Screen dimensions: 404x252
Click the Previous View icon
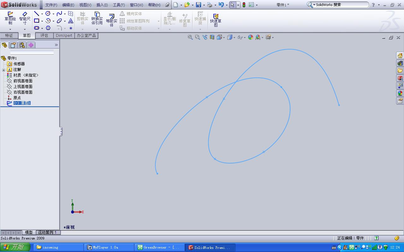tap(205, 37)
